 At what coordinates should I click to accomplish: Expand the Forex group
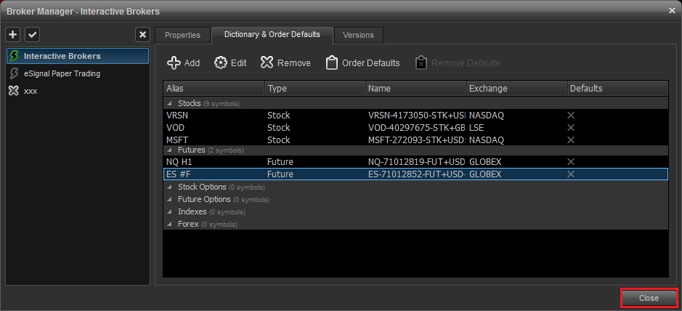click(x=170, y=225)
